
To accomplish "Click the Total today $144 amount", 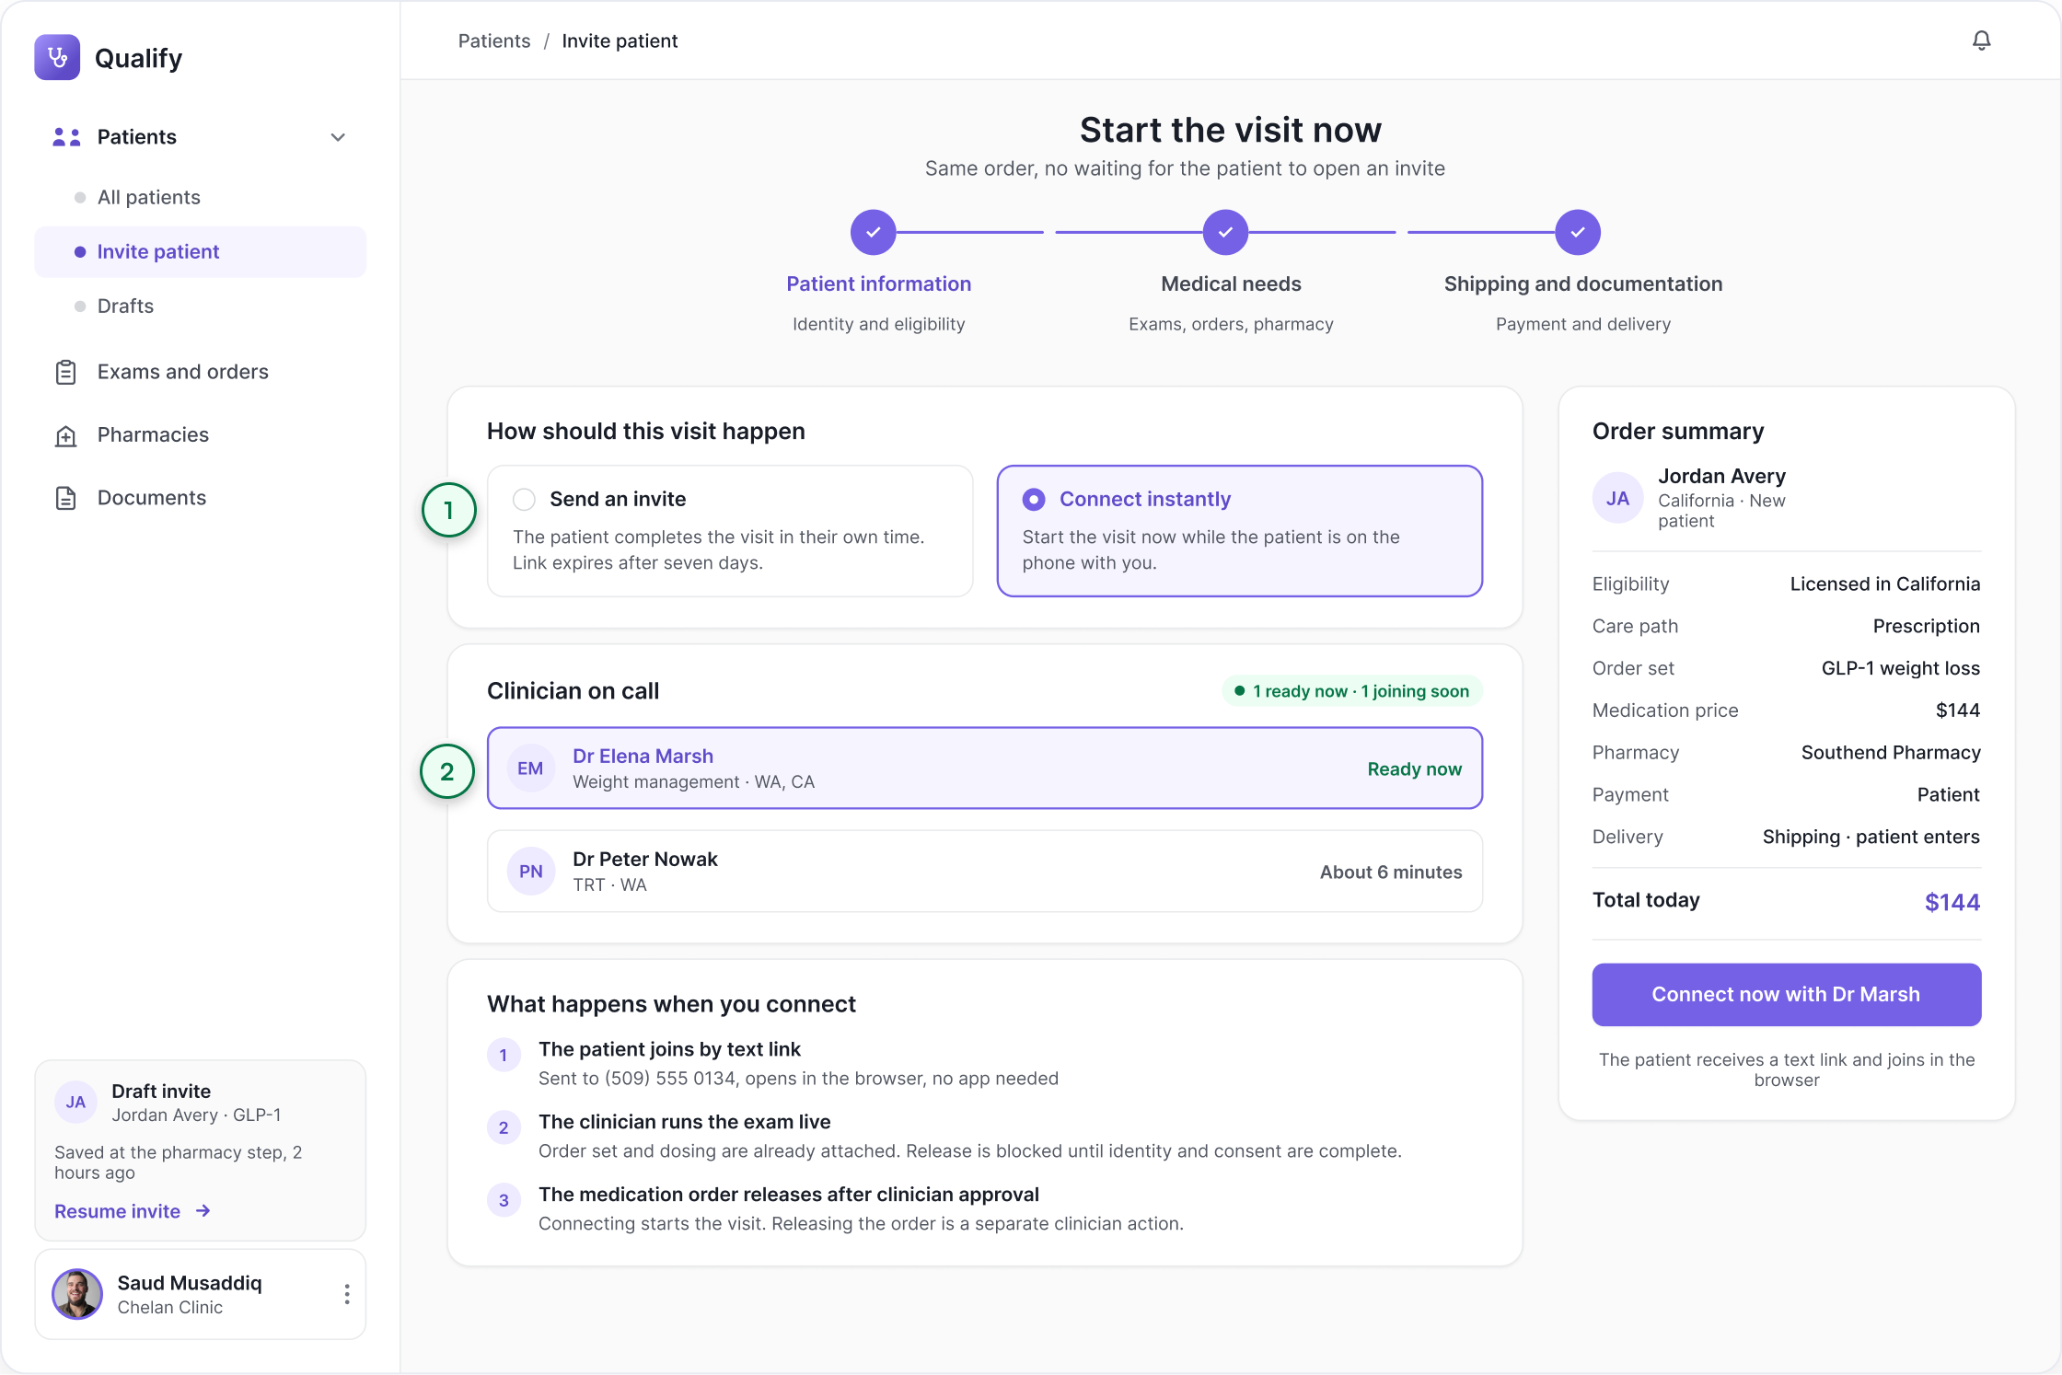I will 1952,902.
